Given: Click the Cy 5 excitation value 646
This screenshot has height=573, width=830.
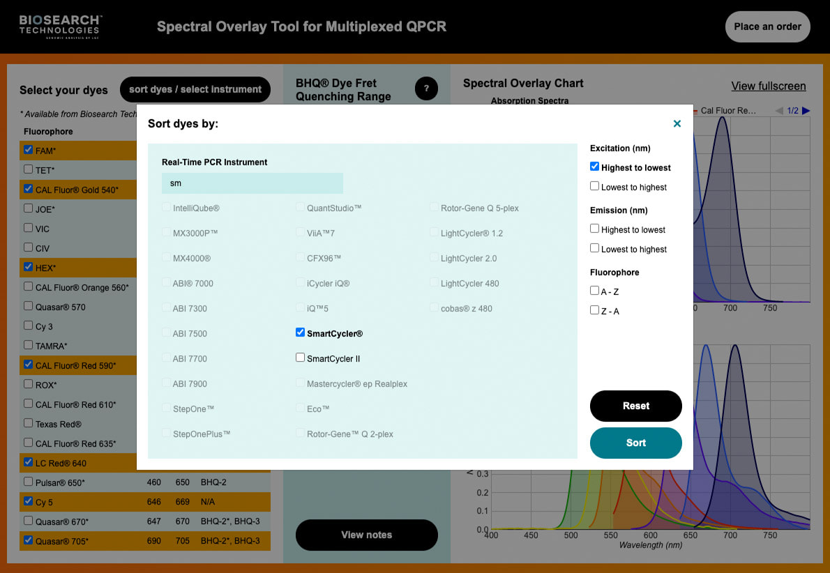Looking at the screenshot, I should click(x=154, y=502).
